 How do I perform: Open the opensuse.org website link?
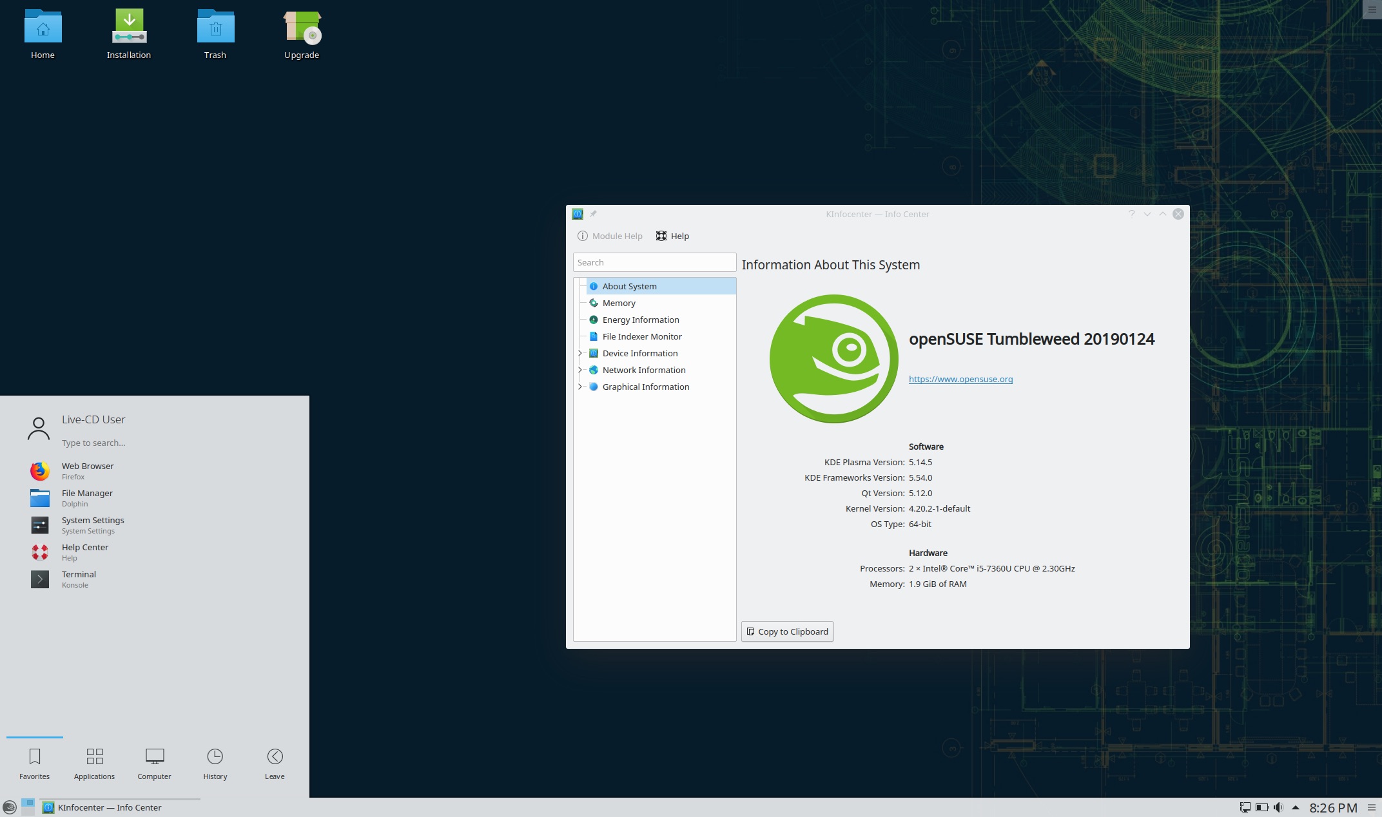click(x=960, y=379)
